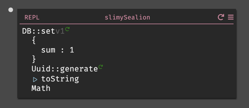Click the refresh icon in REPL header

point(221,17)
